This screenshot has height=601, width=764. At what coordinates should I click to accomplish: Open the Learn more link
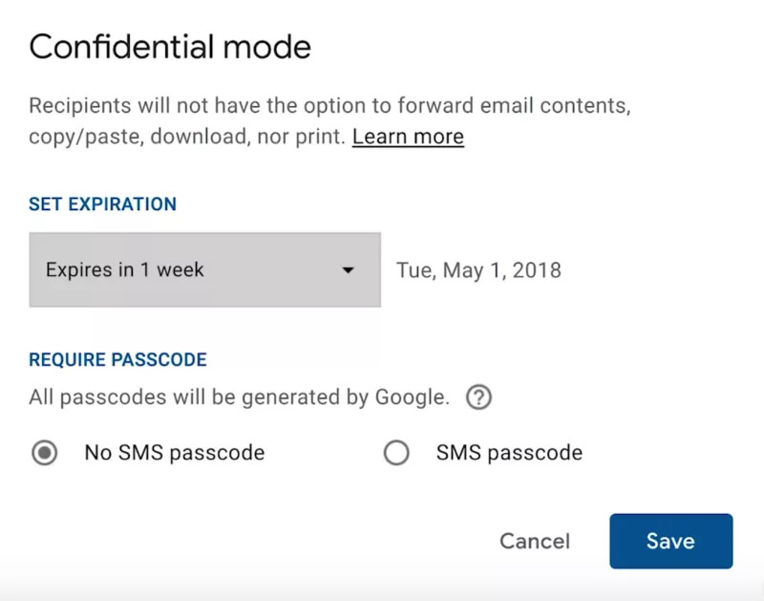point(408,137)
